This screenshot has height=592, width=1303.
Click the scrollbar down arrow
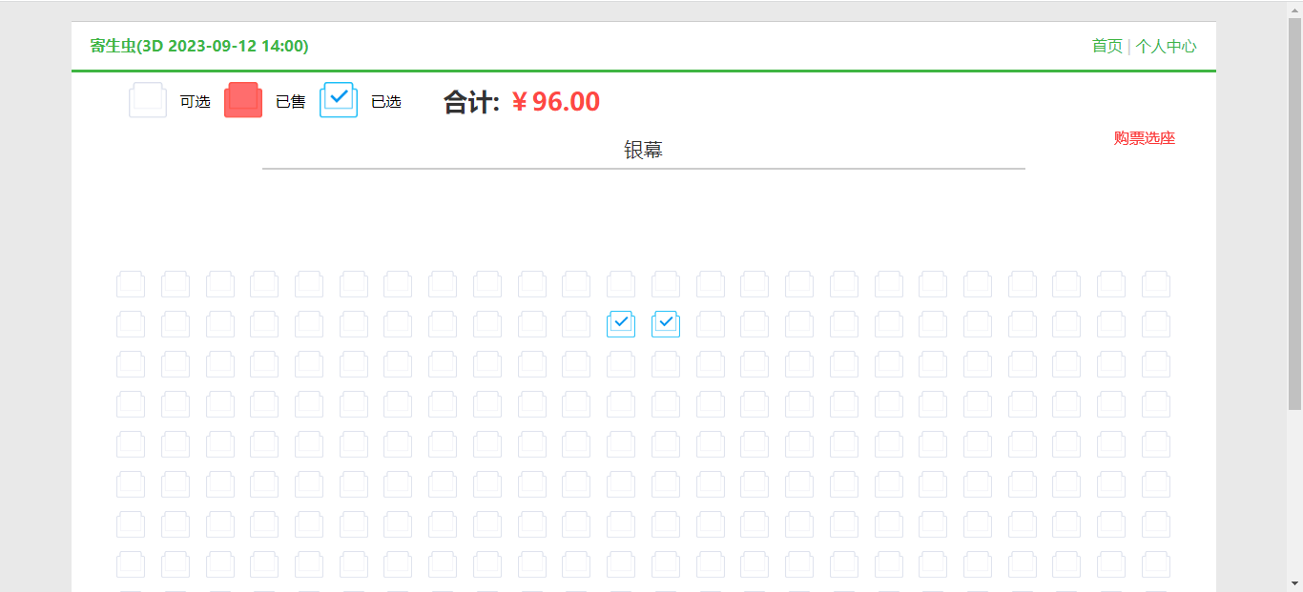coord(1294,582)
